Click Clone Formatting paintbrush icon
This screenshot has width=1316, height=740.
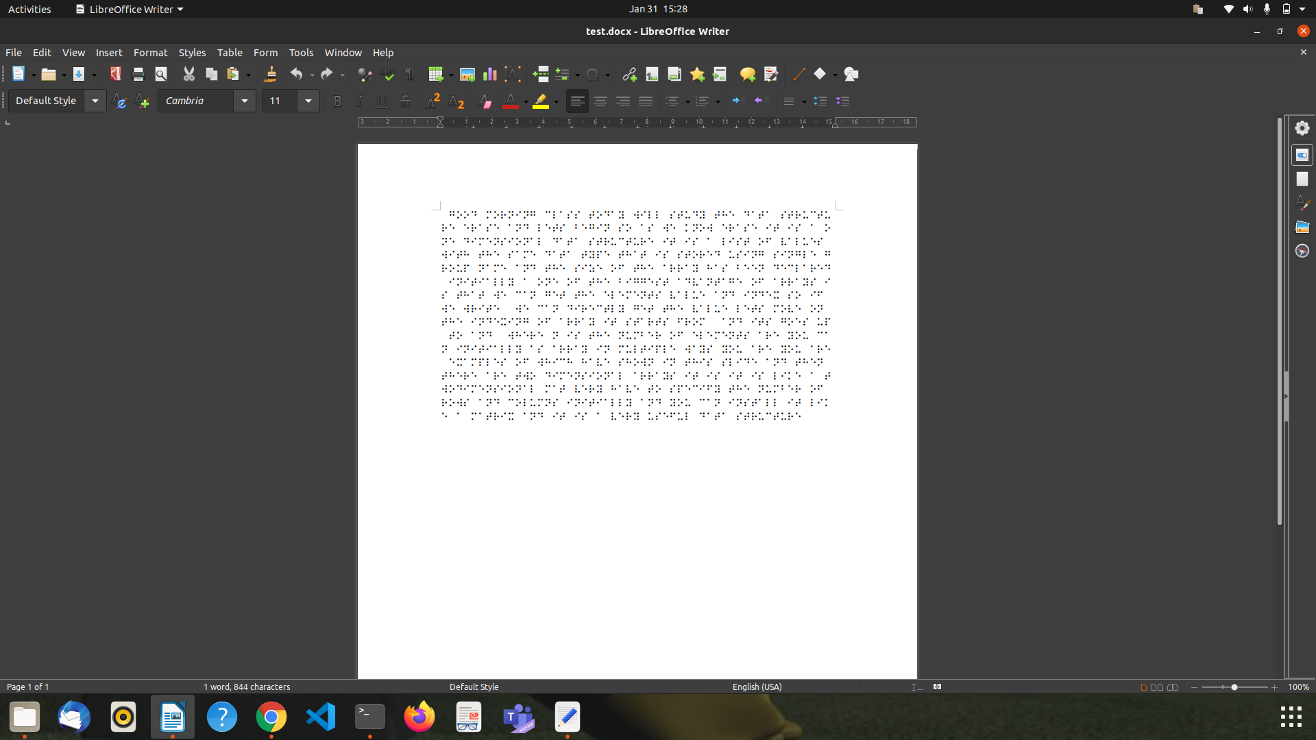tap(270, 74)
